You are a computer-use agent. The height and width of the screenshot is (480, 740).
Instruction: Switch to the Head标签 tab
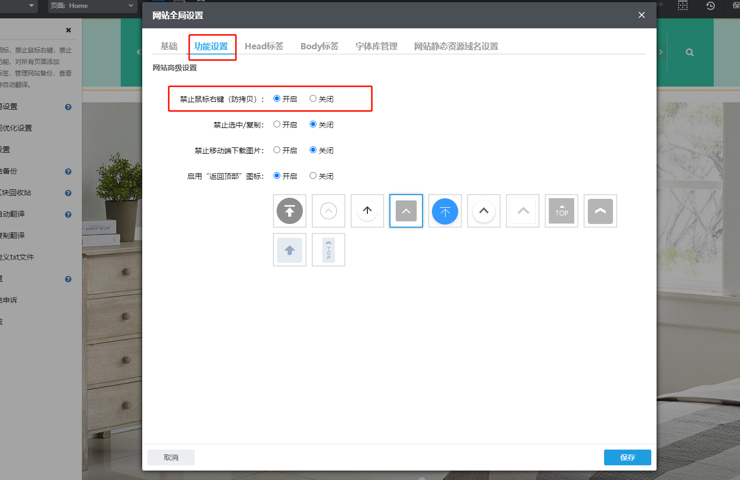[x=263, y=46]
